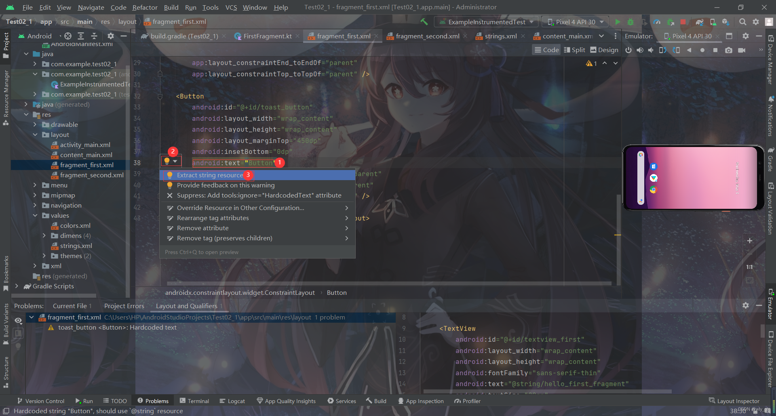
Task: Expand all icon in Project panel header
Action: [x=81, y=36]
